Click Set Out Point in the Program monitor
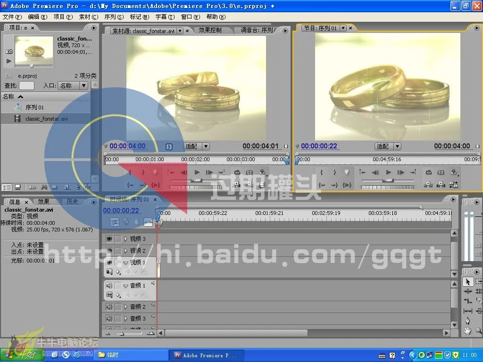 334,172
